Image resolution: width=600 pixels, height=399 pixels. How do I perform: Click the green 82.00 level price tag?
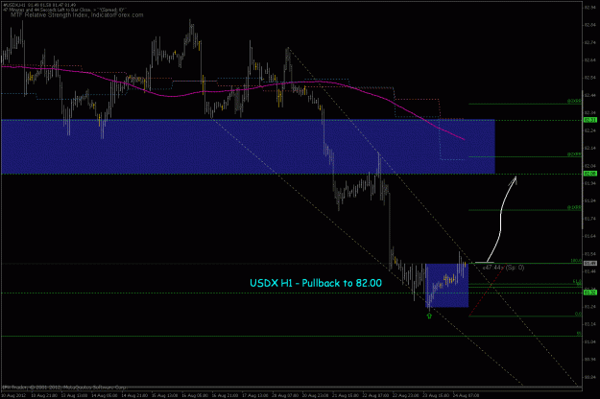pyautogui.click(x=589, y=174)
